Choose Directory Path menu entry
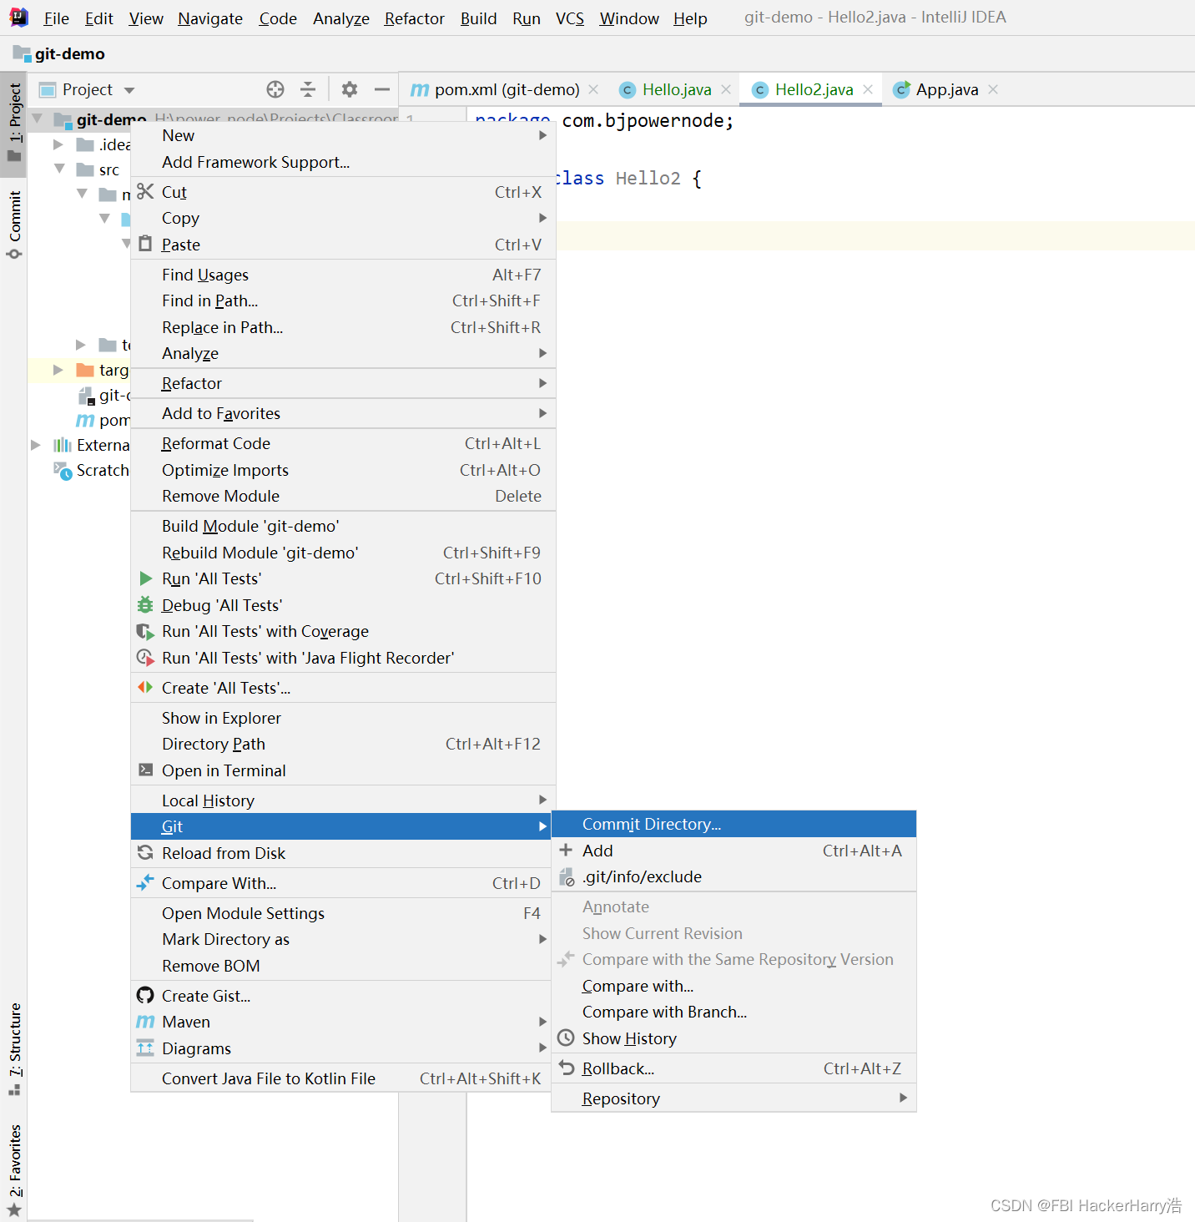 click(x=343, y=744)
